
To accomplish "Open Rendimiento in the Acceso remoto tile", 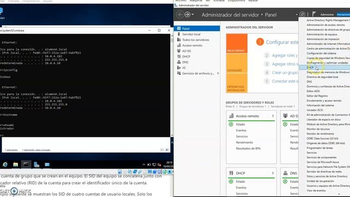I will (x=244, y=142).
